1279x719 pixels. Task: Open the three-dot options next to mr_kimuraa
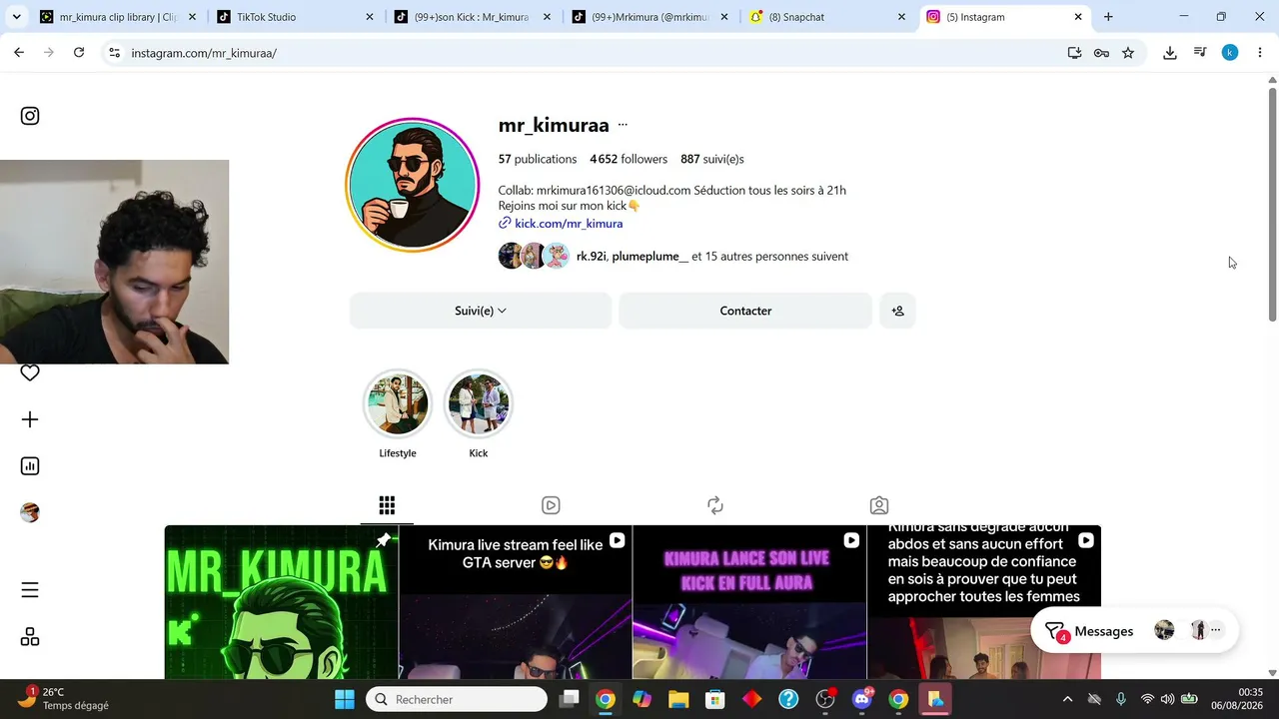(x=623, y=125)
